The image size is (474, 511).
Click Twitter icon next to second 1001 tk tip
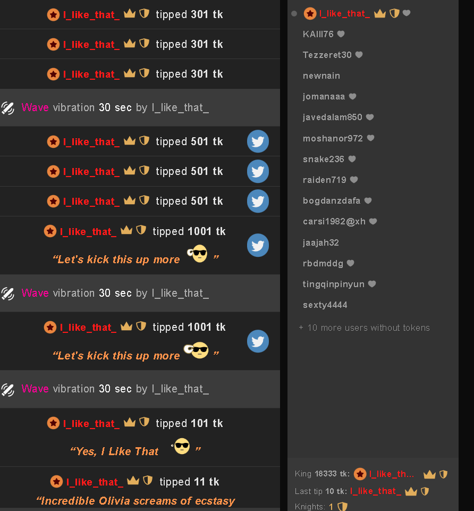(258, 341)
